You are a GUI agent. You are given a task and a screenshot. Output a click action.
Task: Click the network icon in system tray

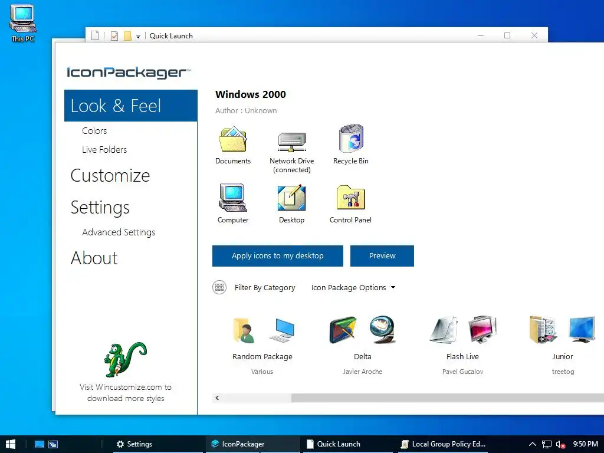(x=547, y=444)
